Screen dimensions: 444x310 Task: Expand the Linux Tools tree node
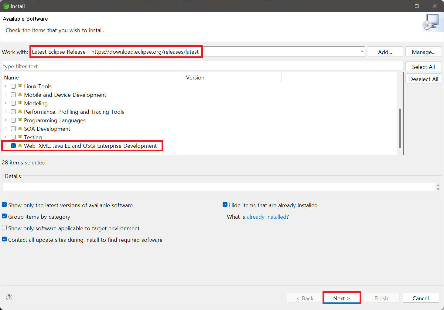pos(5,86)
